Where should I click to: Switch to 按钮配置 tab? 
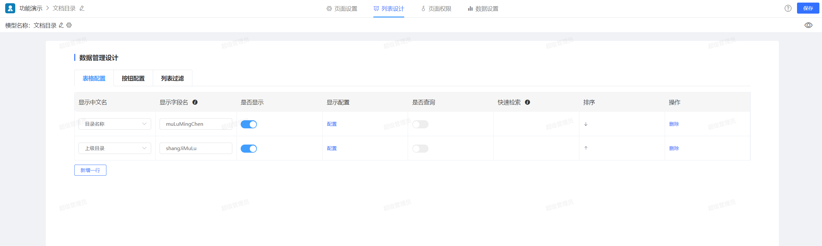133,78
